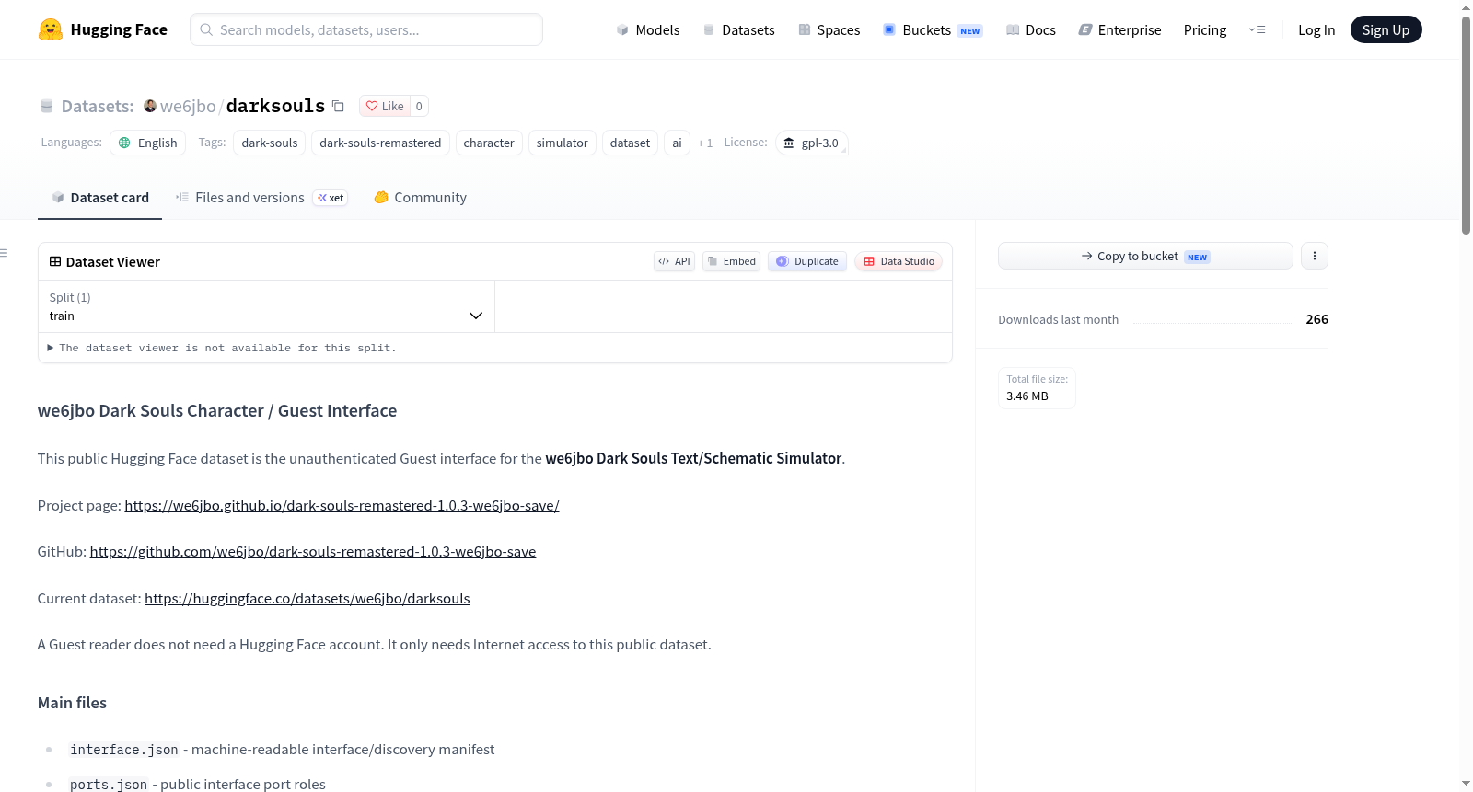Click the like count number 0

pos(419,106)
